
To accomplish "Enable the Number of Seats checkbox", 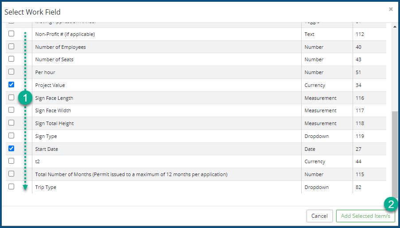I will pos(12,59).
